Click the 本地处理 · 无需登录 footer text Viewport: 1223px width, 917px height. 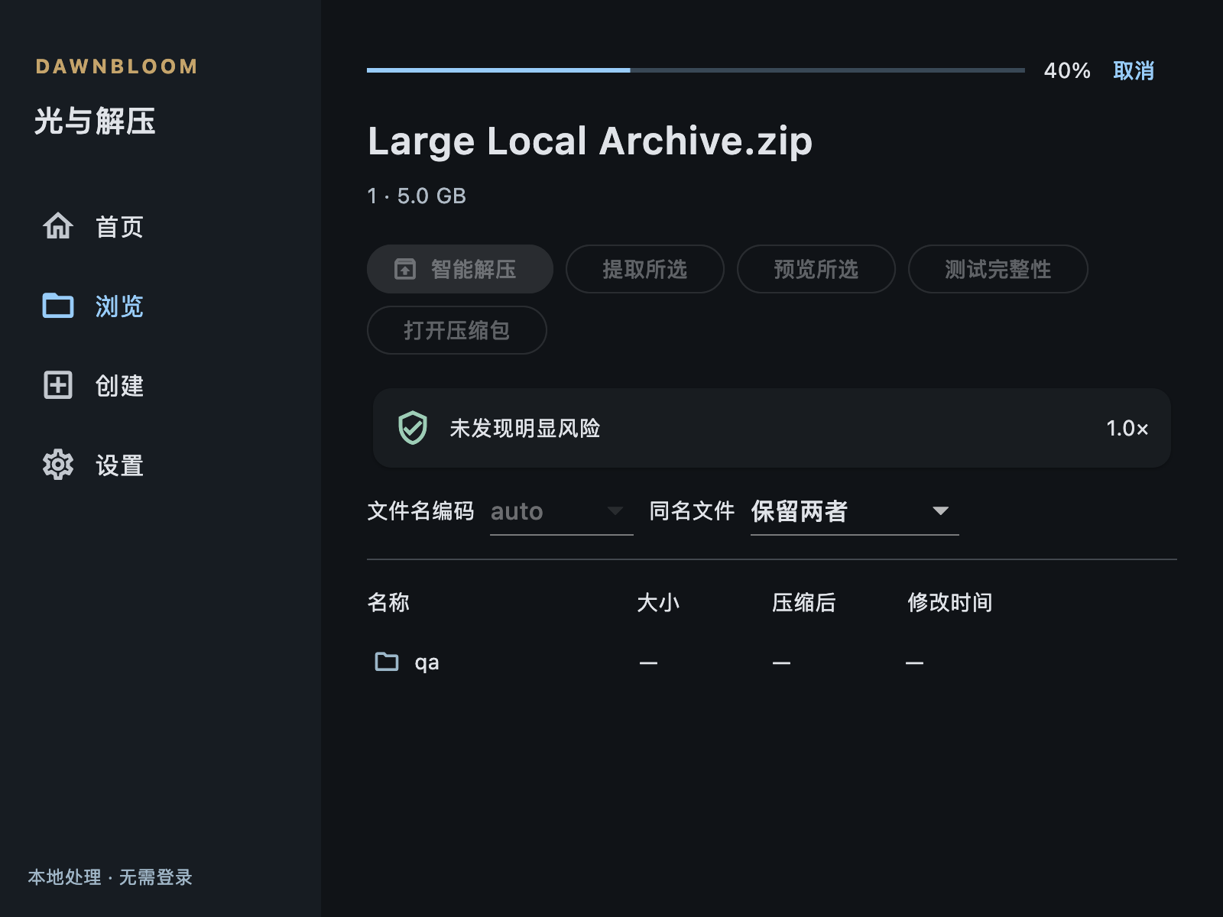click(110, 877)
